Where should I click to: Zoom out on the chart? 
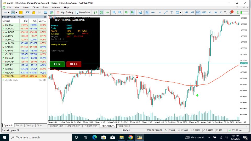120,12
